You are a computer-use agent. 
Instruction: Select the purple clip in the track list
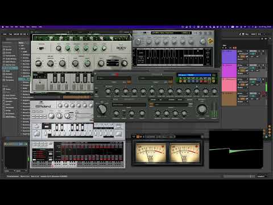[229, 56]
